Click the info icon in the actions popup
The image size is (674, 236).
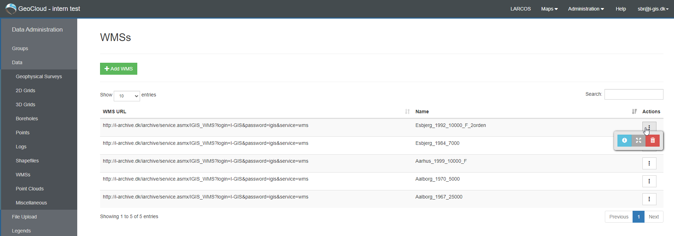[x=625, y=141]
